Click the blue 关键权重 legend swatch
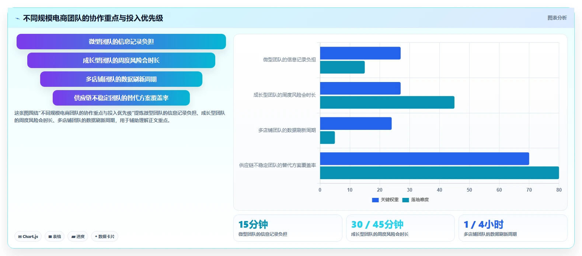The image size is (582, 256). [x=375, y=200]
